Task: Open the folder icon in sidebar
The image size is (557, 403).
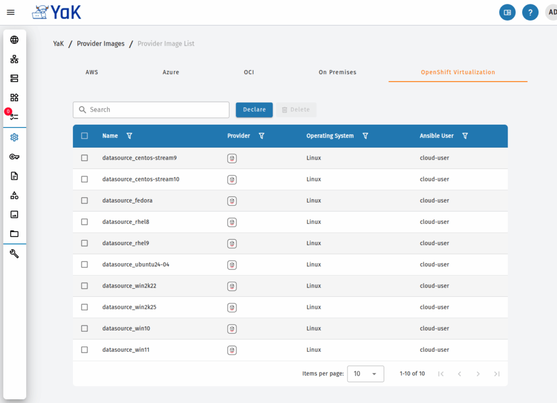Action: click(x=14, y=234)
